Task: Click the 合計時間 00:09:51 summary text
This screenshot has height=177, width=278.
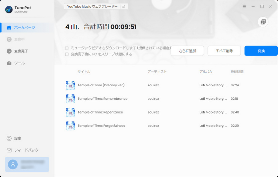Action: pos(110,27)
